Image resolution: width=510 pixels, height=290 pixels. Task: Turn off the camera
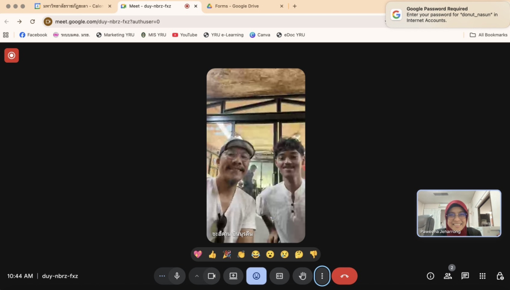(x=211, y=276)
